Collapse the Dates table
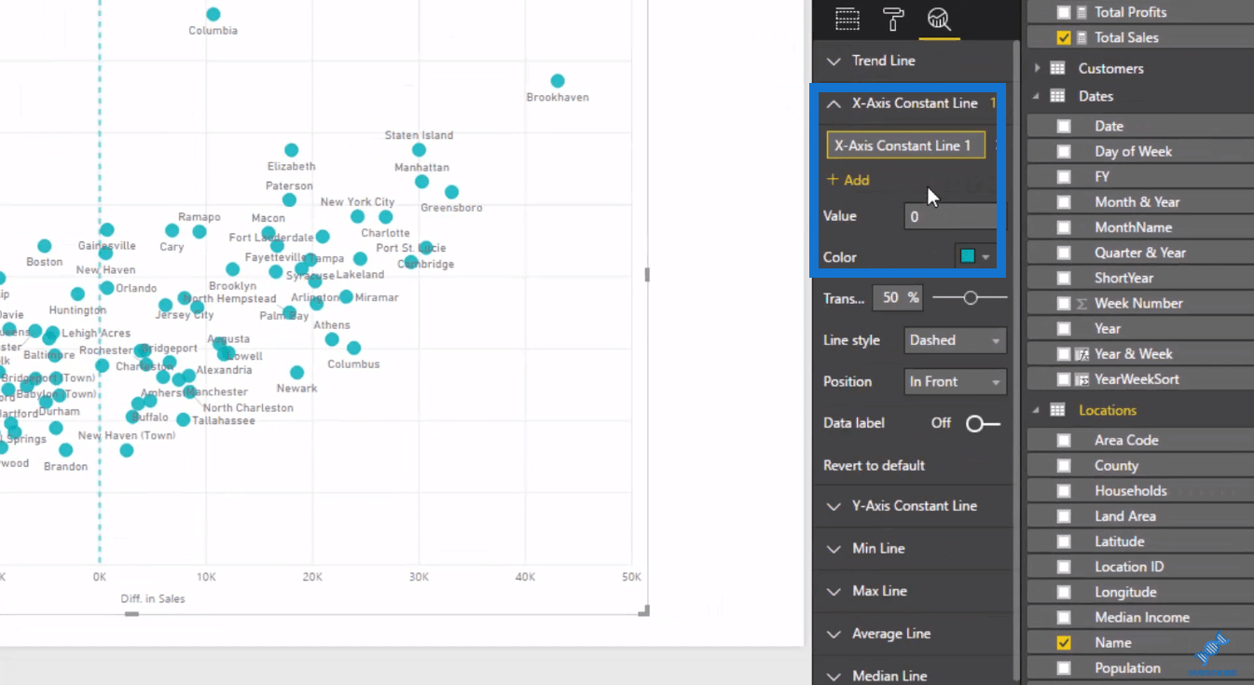Image resolution: width=1254 pixels, height=685 pixels. pos(1036,96)
